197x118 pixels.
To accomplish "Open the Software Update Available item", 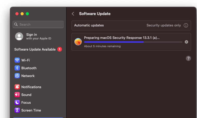I will [x=35, y=49].
